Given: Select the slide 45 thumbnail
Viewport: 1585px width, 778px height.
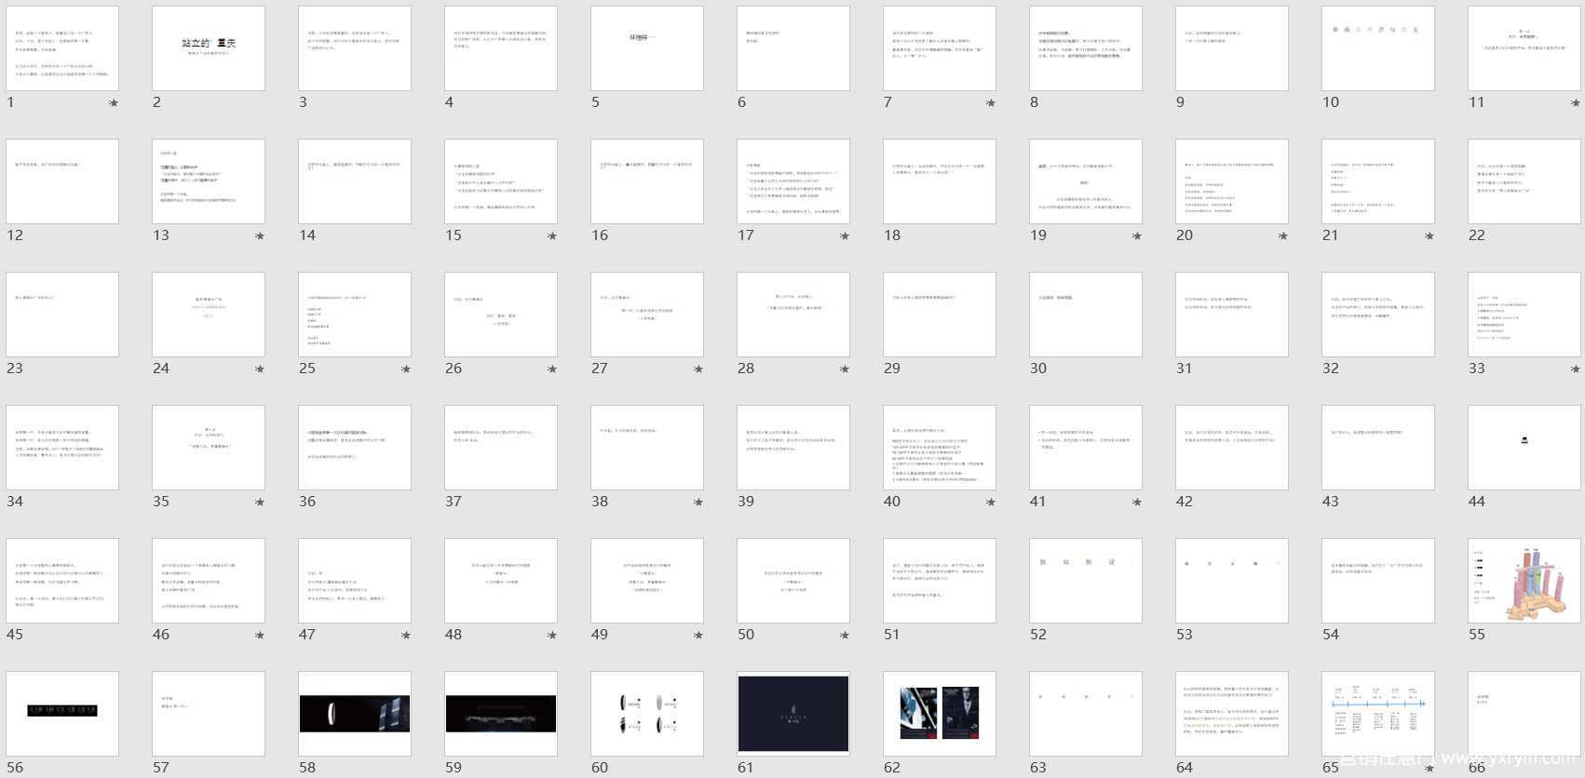Looking at the screenshot, I should click(62, 581).
